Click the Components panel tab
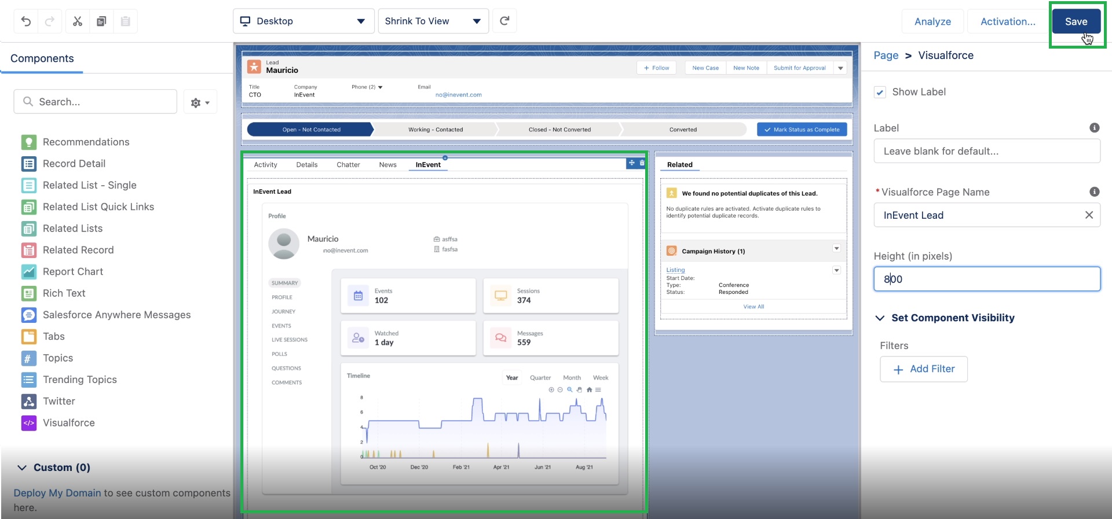Viewport: 1112px width, 519px height. (x=42, y=58)
